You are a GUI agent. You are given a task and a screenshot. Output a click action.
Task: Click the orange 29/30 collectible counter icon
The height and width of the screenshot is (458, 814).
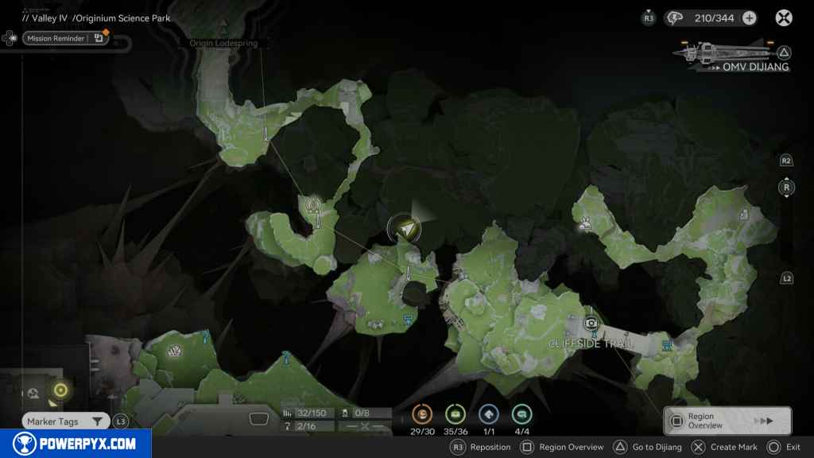pyautogui.click(x=421, y=413)
